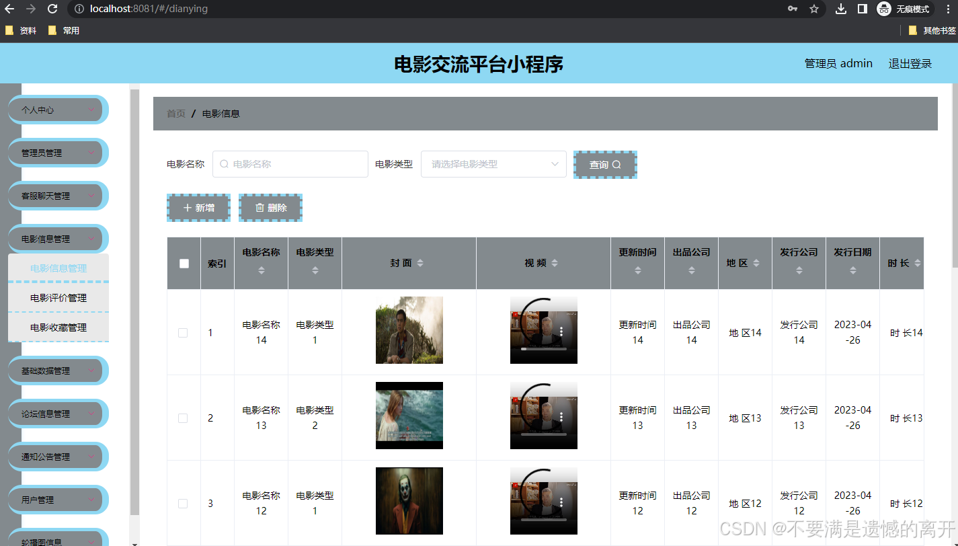Click the 退出登录 logout link
Viewport: 958px width, 546px height.
point(910,63)
